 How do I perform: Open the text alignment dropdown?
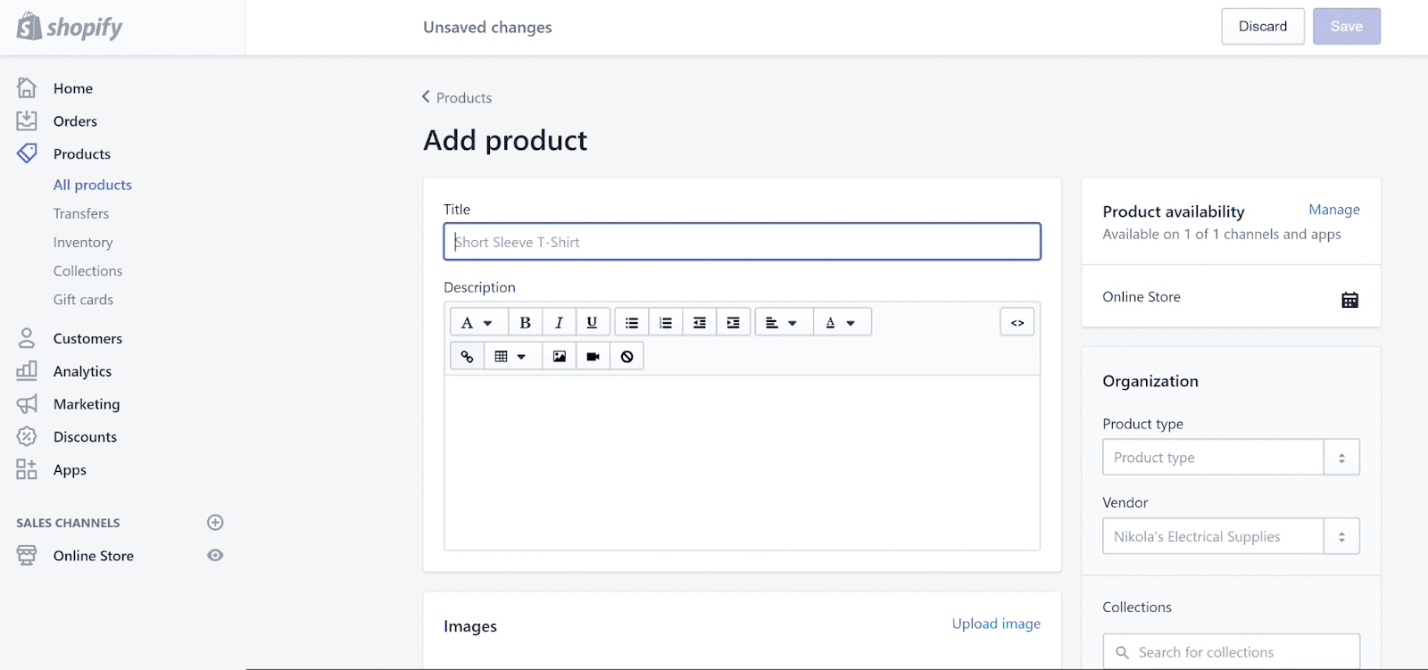click(784, 322)
